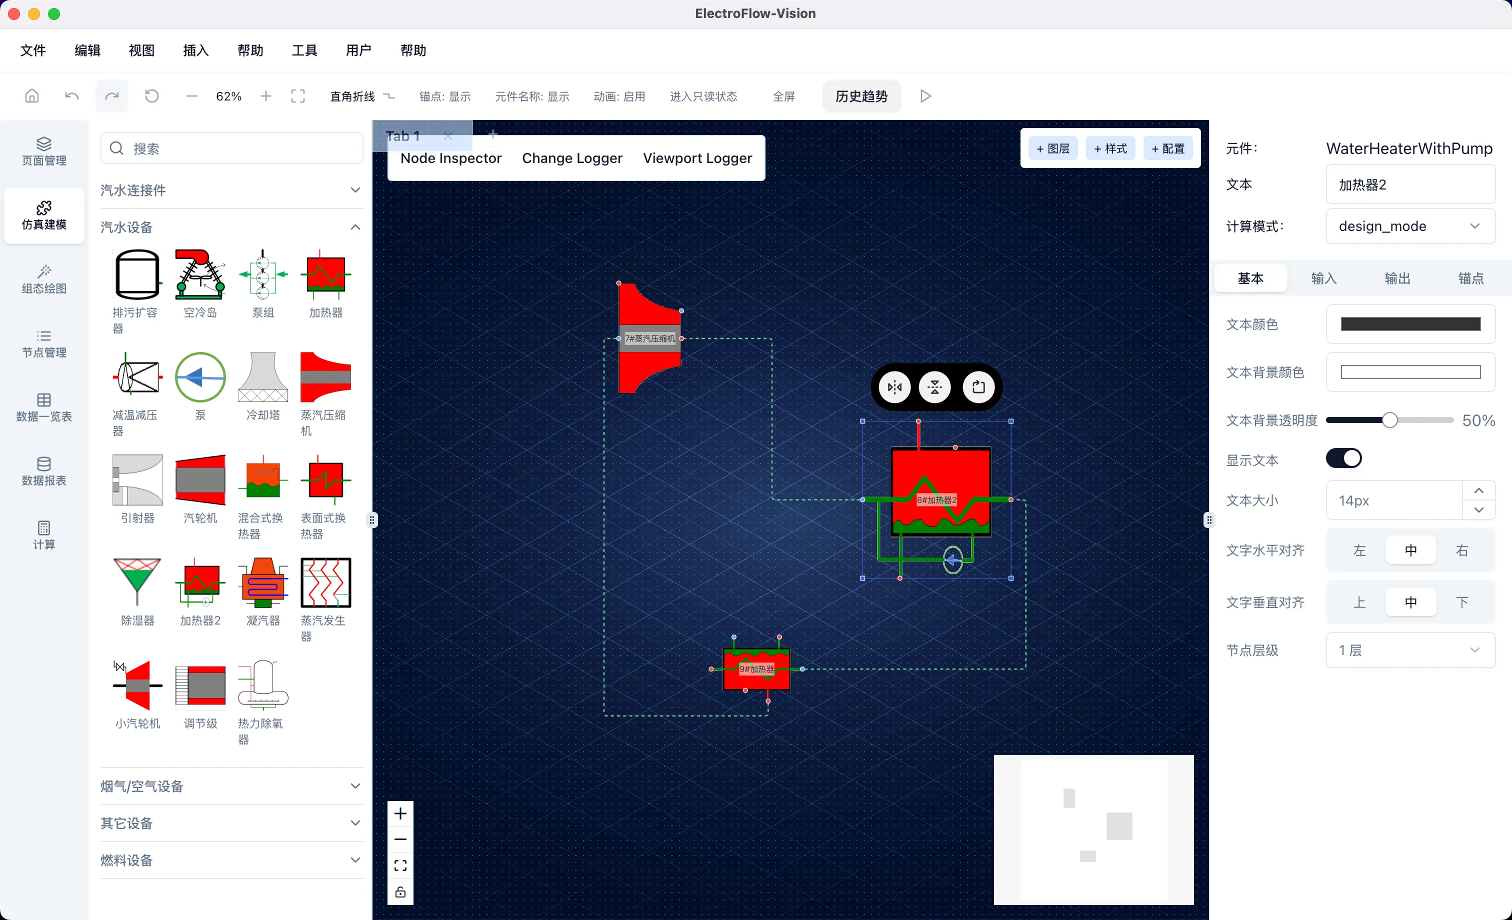Screen dimensions: 1512x920
Task: Select the 混合式换热器 component icon
Action: coord(262,480)
